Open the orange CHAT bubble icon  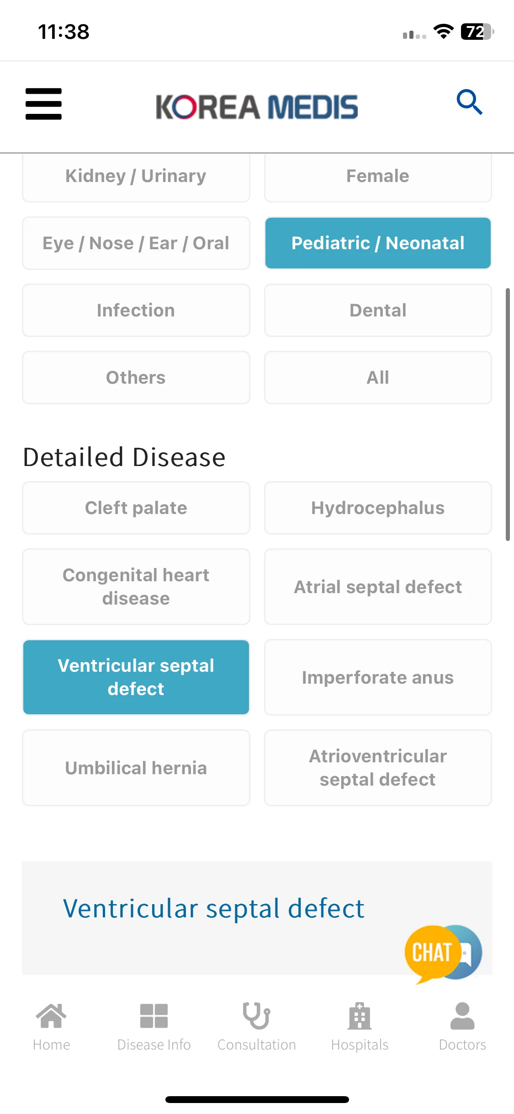[x=443, y=954]
